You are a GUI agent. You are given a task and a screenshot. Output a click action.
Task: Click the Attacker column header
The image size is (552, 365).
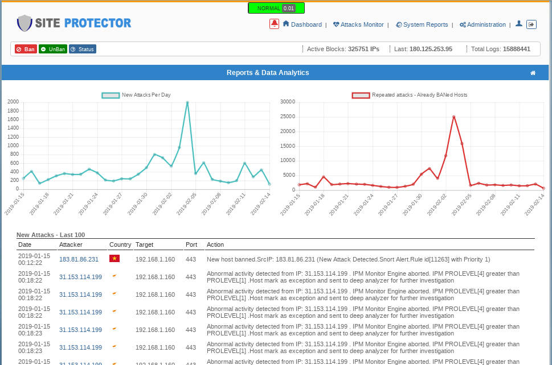point(71,244)
